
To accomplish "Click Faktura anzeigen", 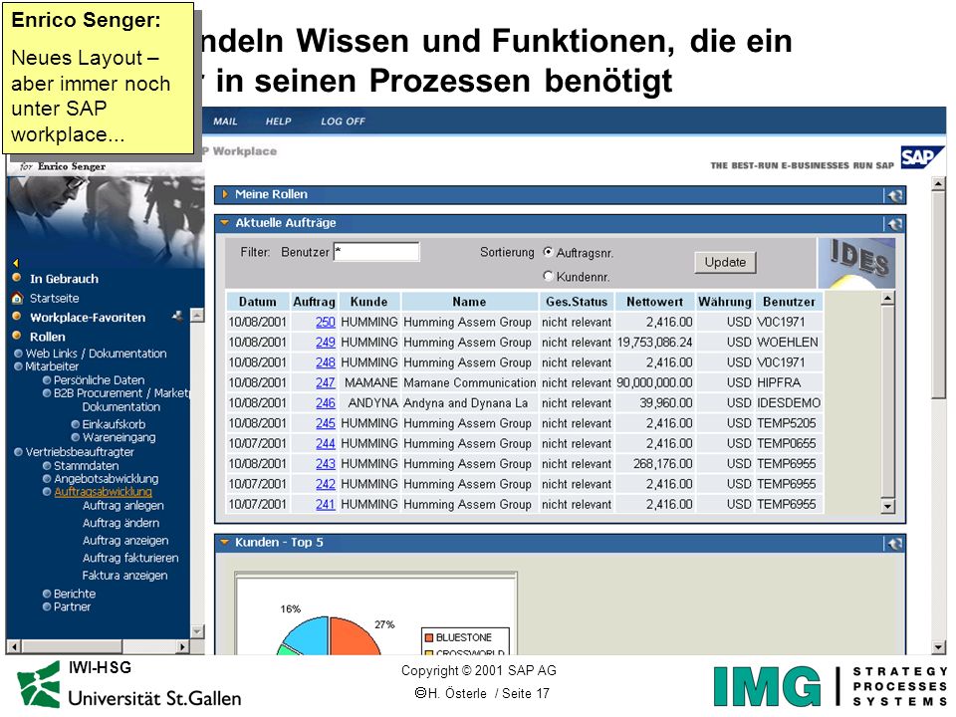I will 124,576.
